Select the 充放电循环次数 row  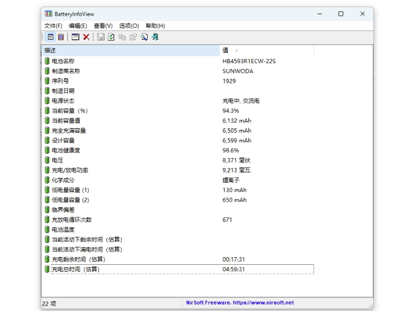click(179, 220)
